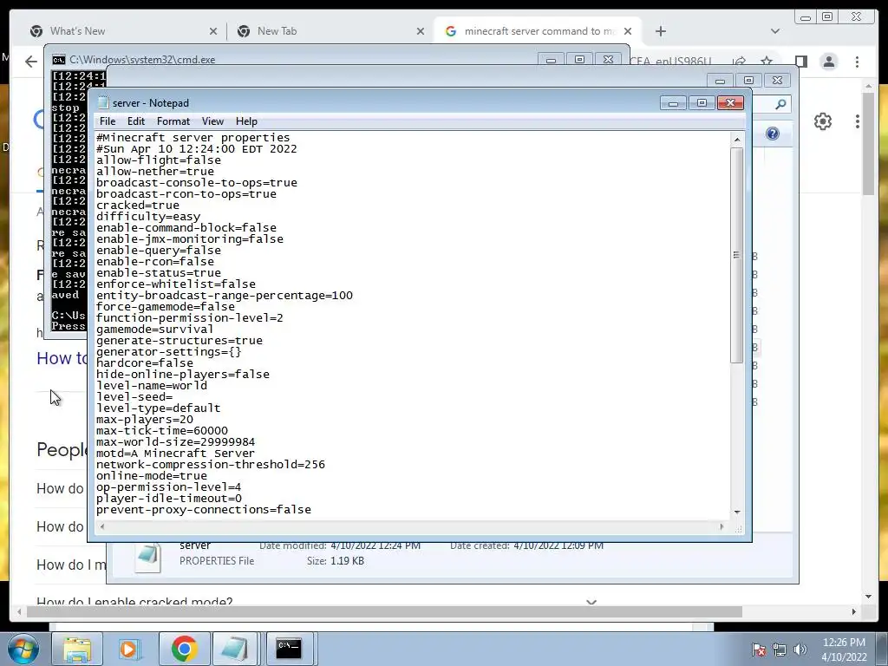Open File Explorer from taskbar
Image resolution: width=888 pixels, height=666 pixels.
pos(77,649)
